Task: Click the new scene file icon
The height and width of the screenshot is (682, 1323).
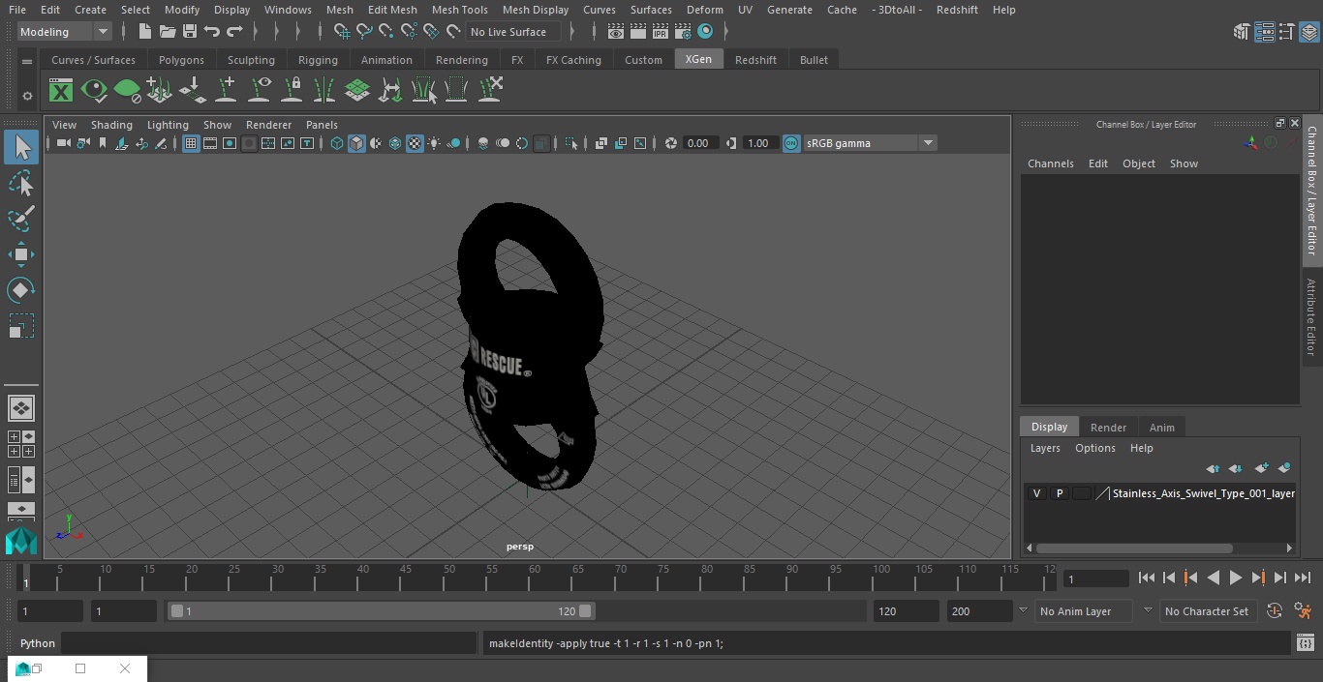Action: point(144,32)
